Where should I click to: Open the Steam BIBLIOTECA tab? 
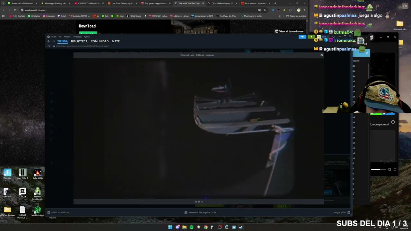tap(79, 41)
